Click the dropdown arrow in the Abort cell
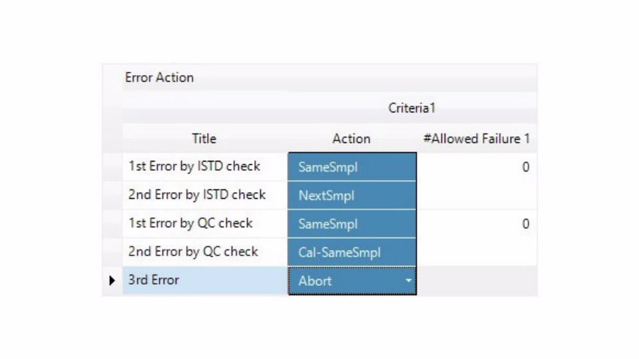Screen dimensions: 639x359 [408, 281]
